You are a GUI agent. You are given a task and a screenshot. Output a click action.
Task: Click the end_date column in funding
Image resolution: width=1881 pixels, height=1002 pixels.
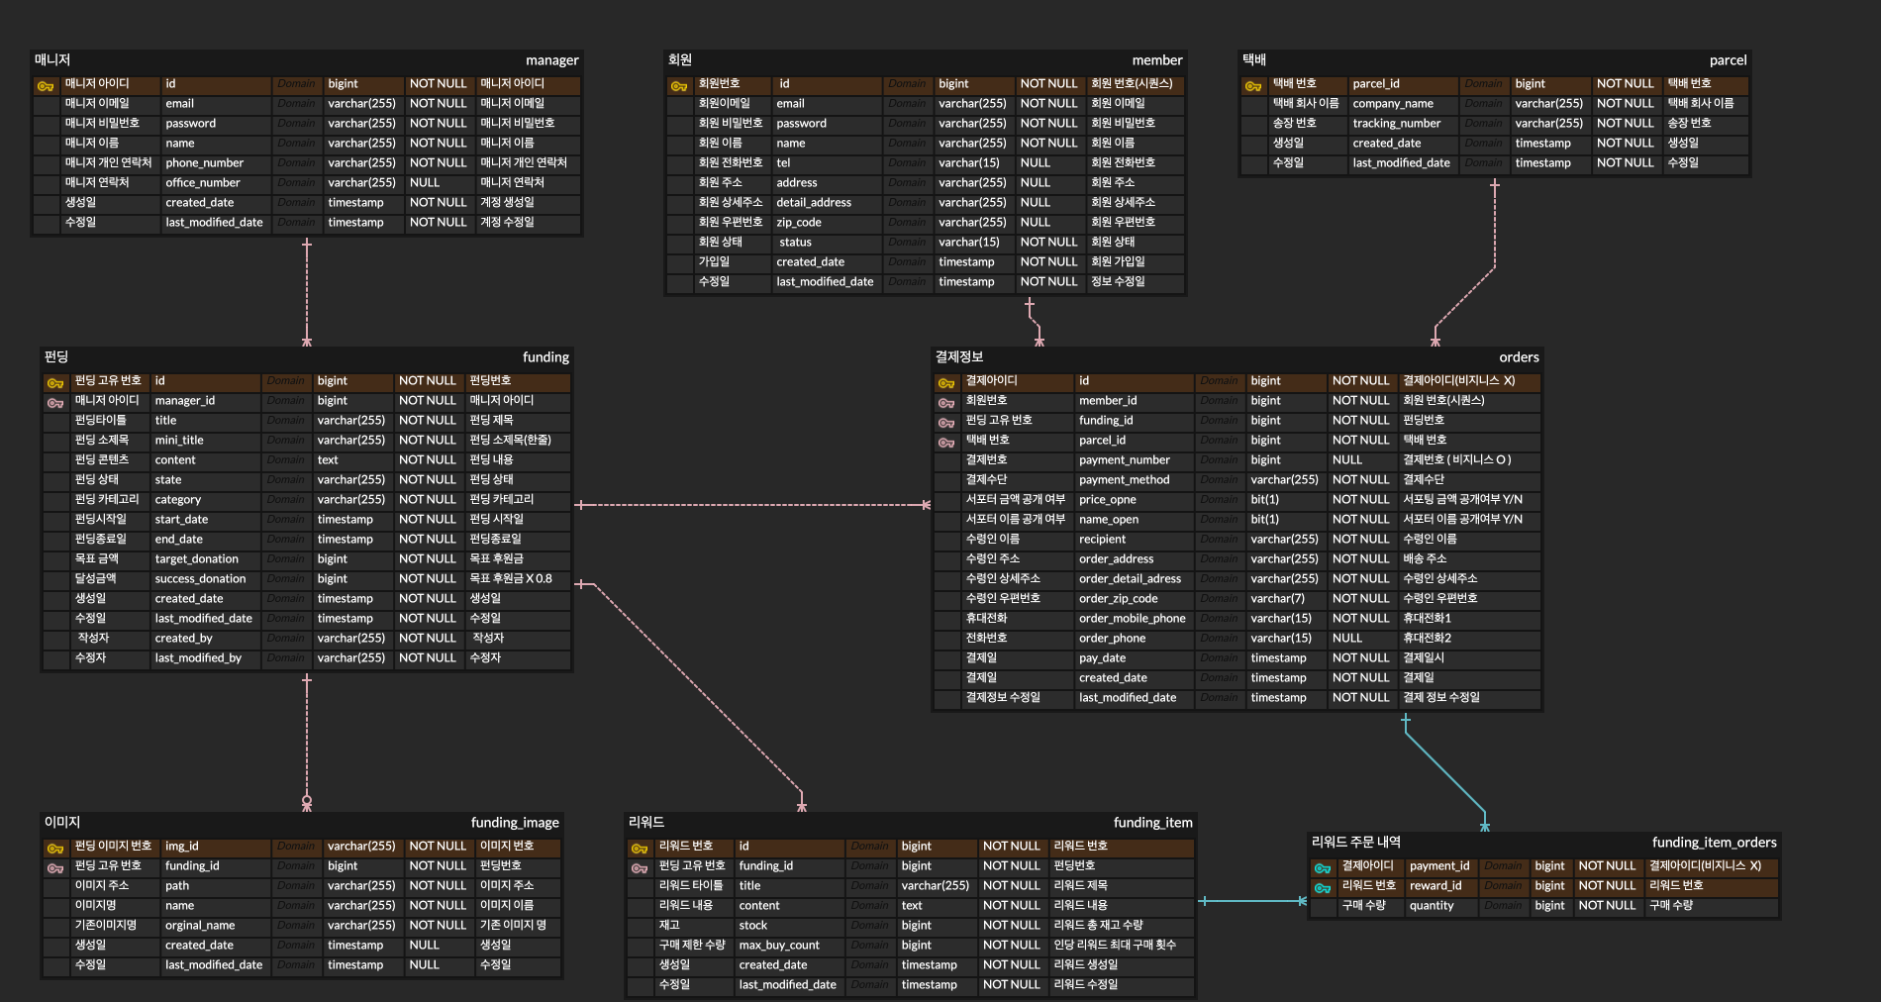(x=178, y=540)
